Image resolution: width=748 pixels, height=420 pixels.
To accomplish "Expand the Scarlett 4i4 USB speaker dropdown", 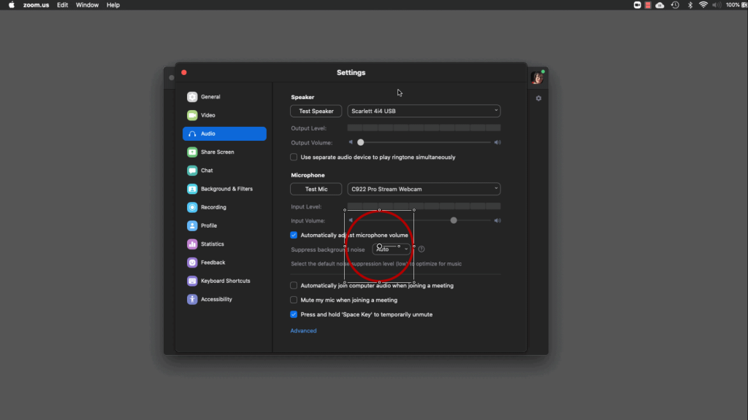I will (x=424, y=111).
